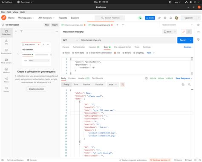Click the Postman logo icon
The image size is (202, 162).
coord(4,18)
